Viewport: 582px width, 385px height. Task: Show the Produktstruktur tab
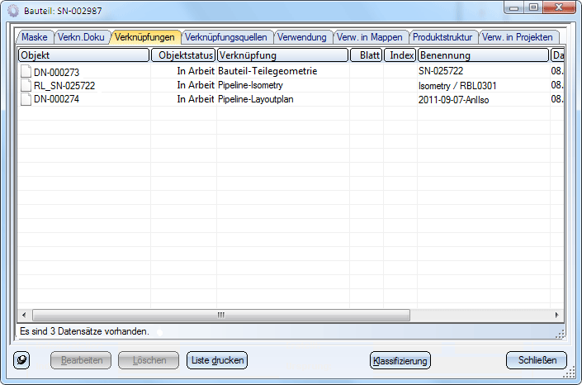(x=442, y=37)
